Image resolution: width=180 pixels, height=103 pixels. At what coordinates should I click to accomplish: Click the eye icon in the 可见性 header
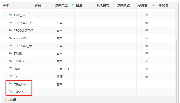point(154,5)
